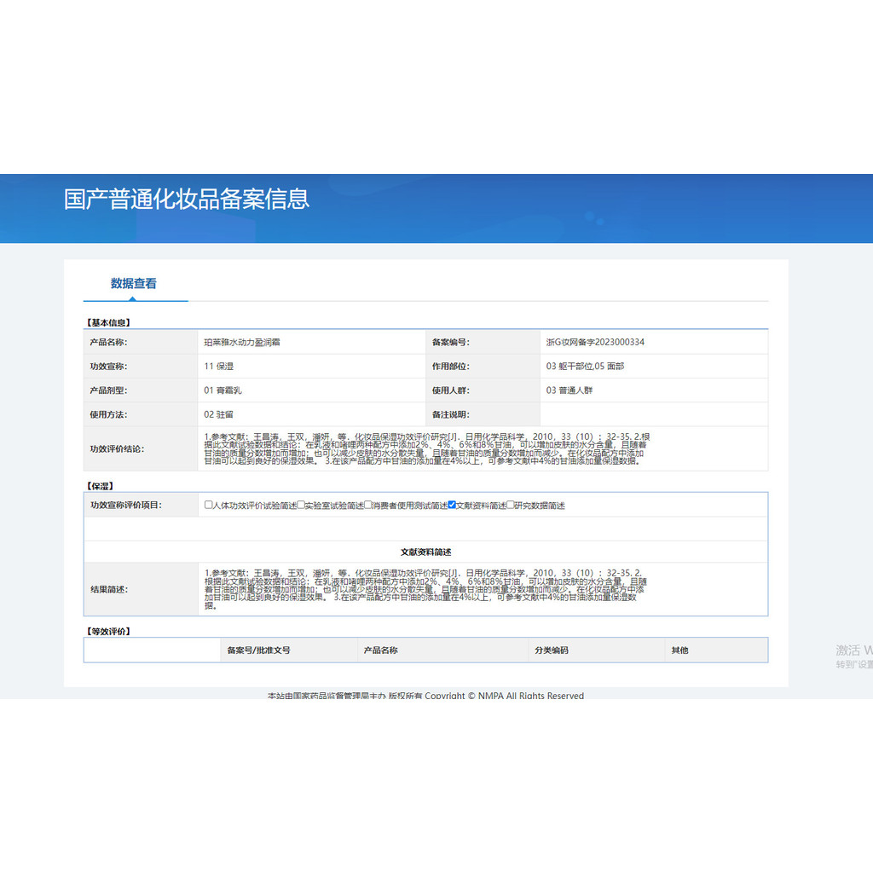Viewport: 873px width, 873px height.
Task: Open the 数据查看 tab
Action: point(134,284)
